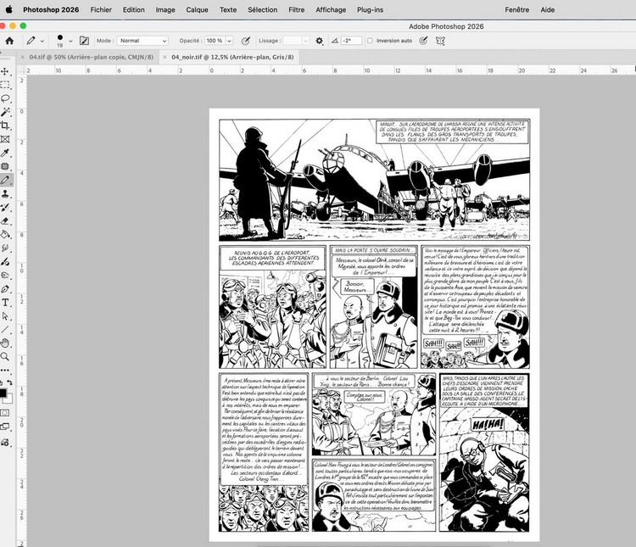Select the Move tool
Image resolution: width=636 pixels, height=547 pixels.
pyautogui.click(x=5, y=72)
